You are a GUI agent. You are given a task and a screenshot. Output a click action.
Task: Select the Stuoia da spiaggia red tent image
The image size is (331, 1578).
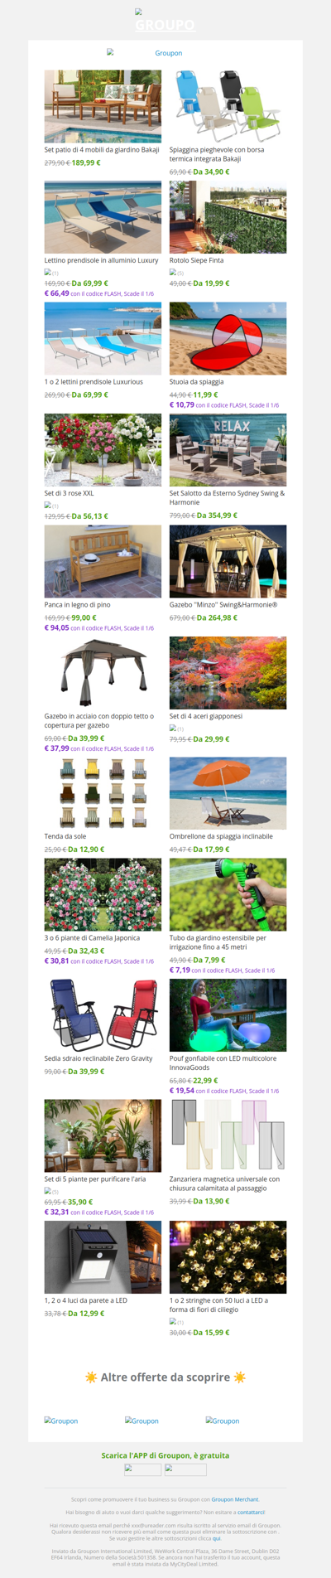(x=228, y=338)
